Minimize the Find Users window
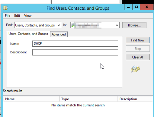This screenshot has width=154, height=117. tap(128, 7)
